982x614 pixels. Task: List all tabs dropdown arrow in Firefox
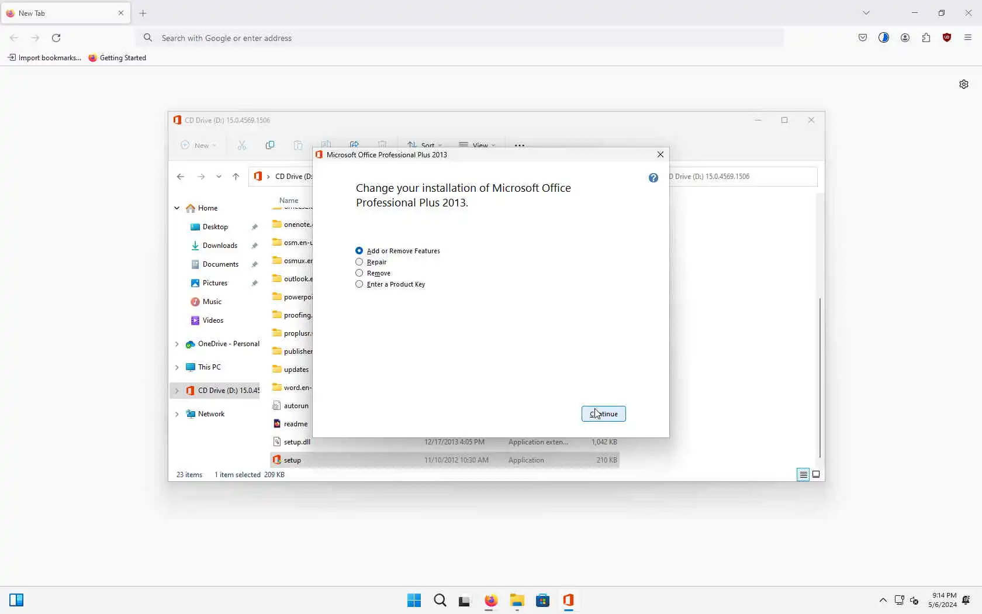pos(866,13)
